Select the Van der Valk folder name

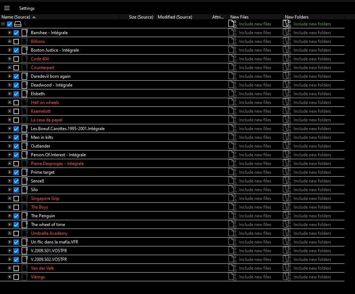(x=43, y=268)
